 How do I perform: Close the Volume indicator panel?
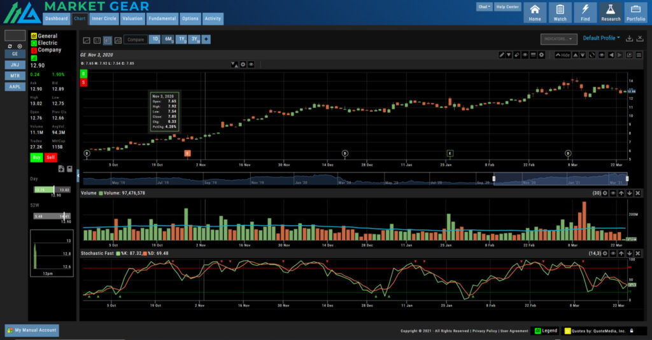coord(637,193)
